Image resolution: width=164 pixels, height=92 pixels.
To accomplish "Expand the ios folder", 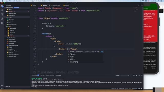I will point(10,23).
